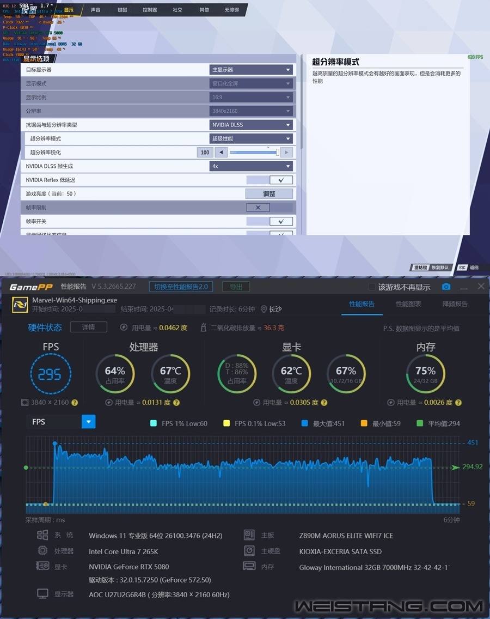Open the 目标显示器 dropdown
The width and height of the screenshot is (490, 619).
pos(251,70)
